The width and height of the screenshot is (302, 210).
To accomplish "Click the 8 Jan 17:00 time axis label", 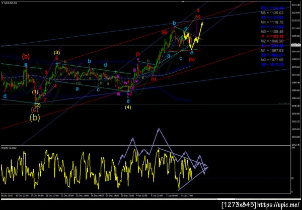I will 188,195.
